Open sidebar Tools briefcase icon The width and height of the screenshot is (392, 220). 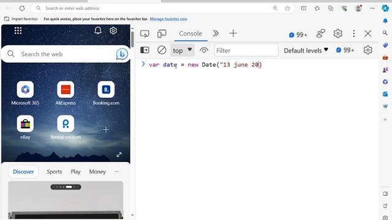click(385, 57)
